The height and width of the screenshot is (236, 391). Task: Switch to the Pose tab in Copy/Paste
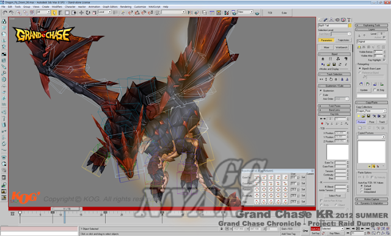[x=371, y=122]
